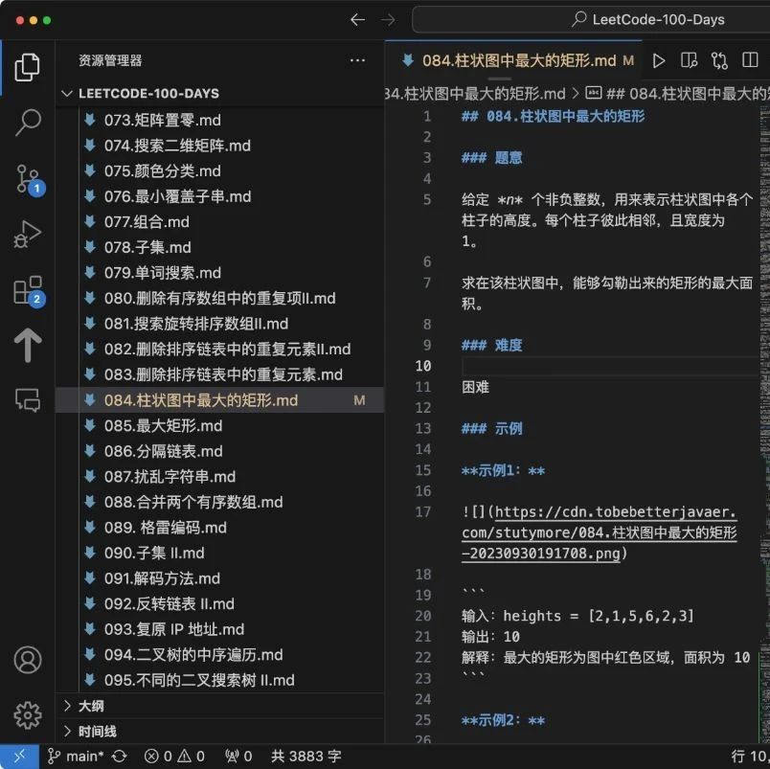Image resolution: width=770 pixels, height=769 pixels.
Task: Click breadcrumb file name 柱状图中最大的矩形.md
Action: [x=475, y=93]
